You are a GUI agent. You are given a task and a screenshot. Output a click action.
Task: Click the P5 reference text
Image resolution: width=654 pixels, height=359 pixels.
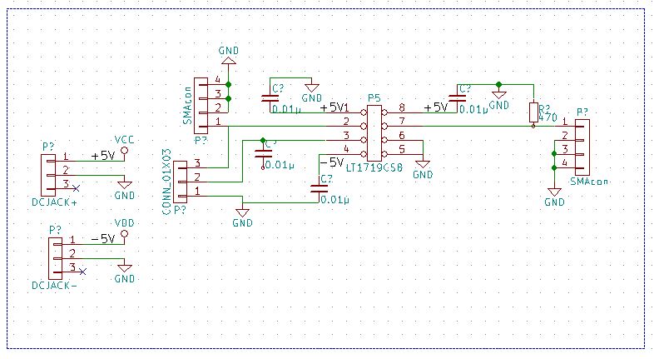tap(374, 98)
